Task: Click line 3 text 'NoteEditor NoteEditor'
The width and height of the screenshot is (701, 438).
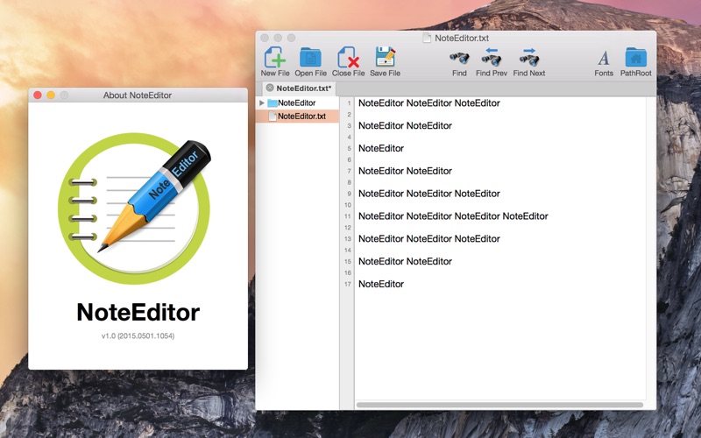Action: (x=405, y=126)
